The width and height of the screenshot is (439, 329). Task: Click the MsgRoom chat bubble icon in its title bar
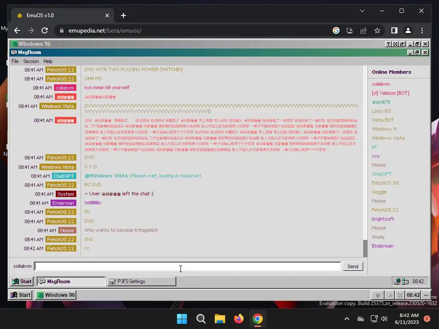14,52
